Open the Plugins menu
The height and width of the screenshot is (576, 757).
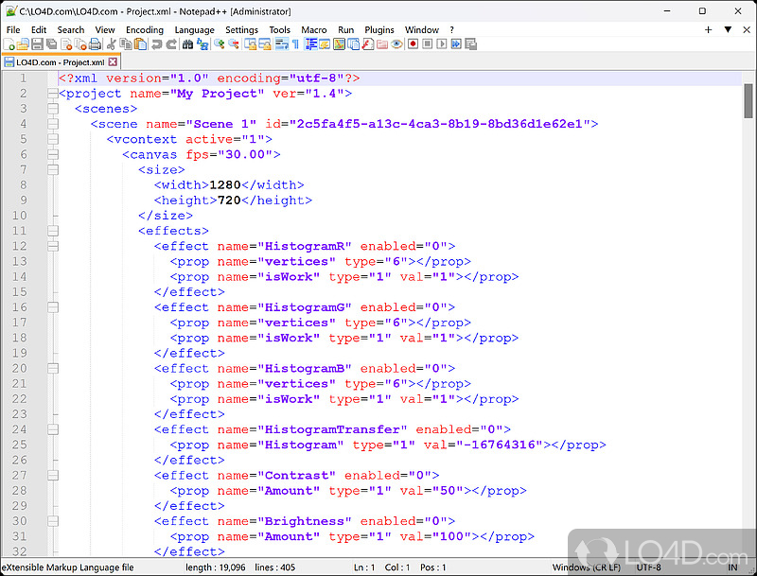[379, 30]
